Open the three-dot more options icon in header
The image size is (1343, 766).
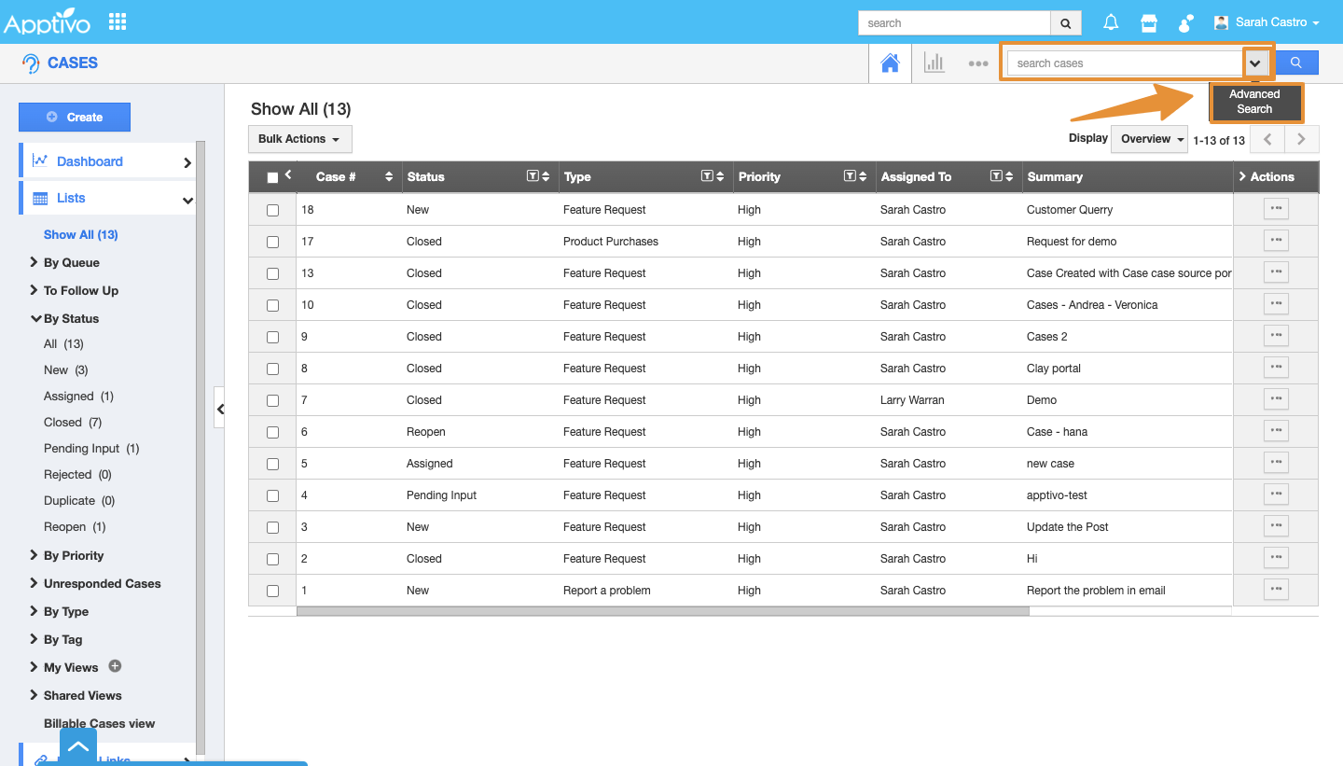[x=977, y=63]
